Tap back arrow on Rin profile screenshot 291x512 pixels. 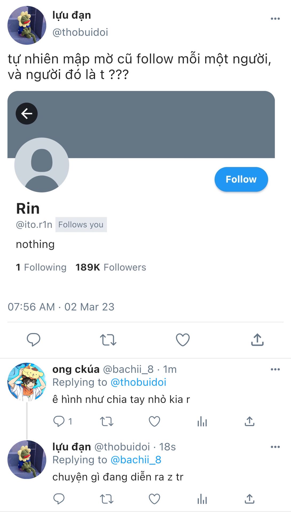(27, 114)
